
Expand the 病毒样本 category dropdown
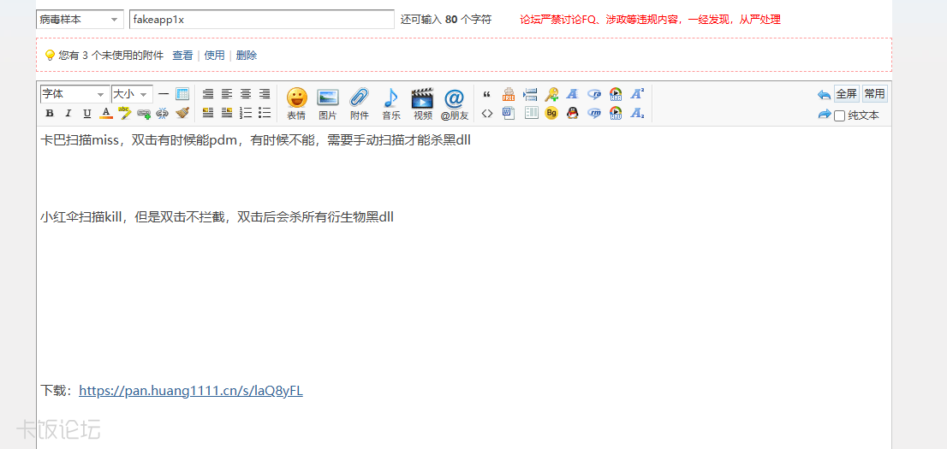pyautogui.click(x=80, y=20)
